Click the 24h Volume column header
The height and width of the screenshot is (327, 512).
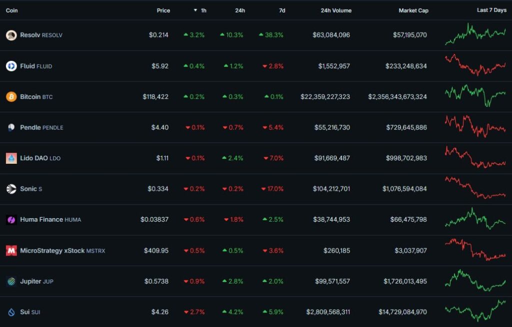pos(335,10)
